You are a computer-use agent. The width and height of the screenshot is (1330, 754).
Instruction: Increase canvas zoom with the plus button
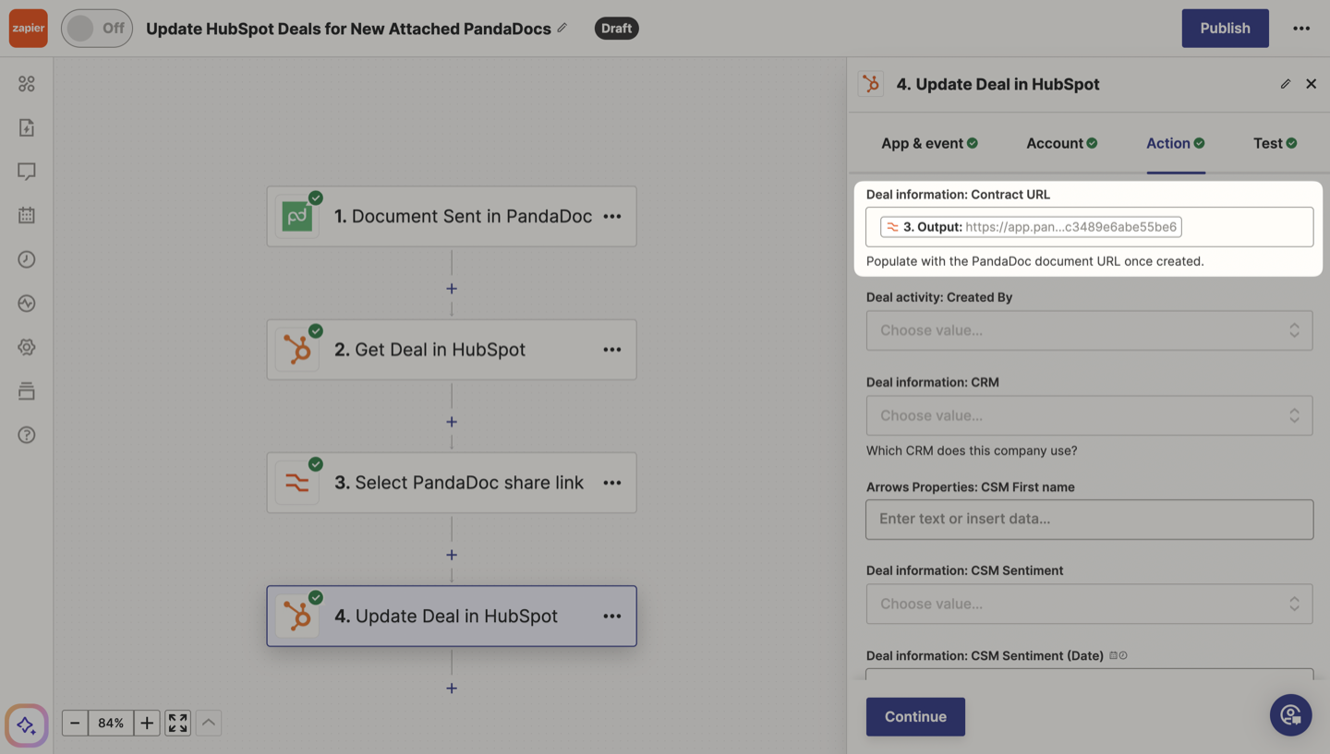coord(147,723)
